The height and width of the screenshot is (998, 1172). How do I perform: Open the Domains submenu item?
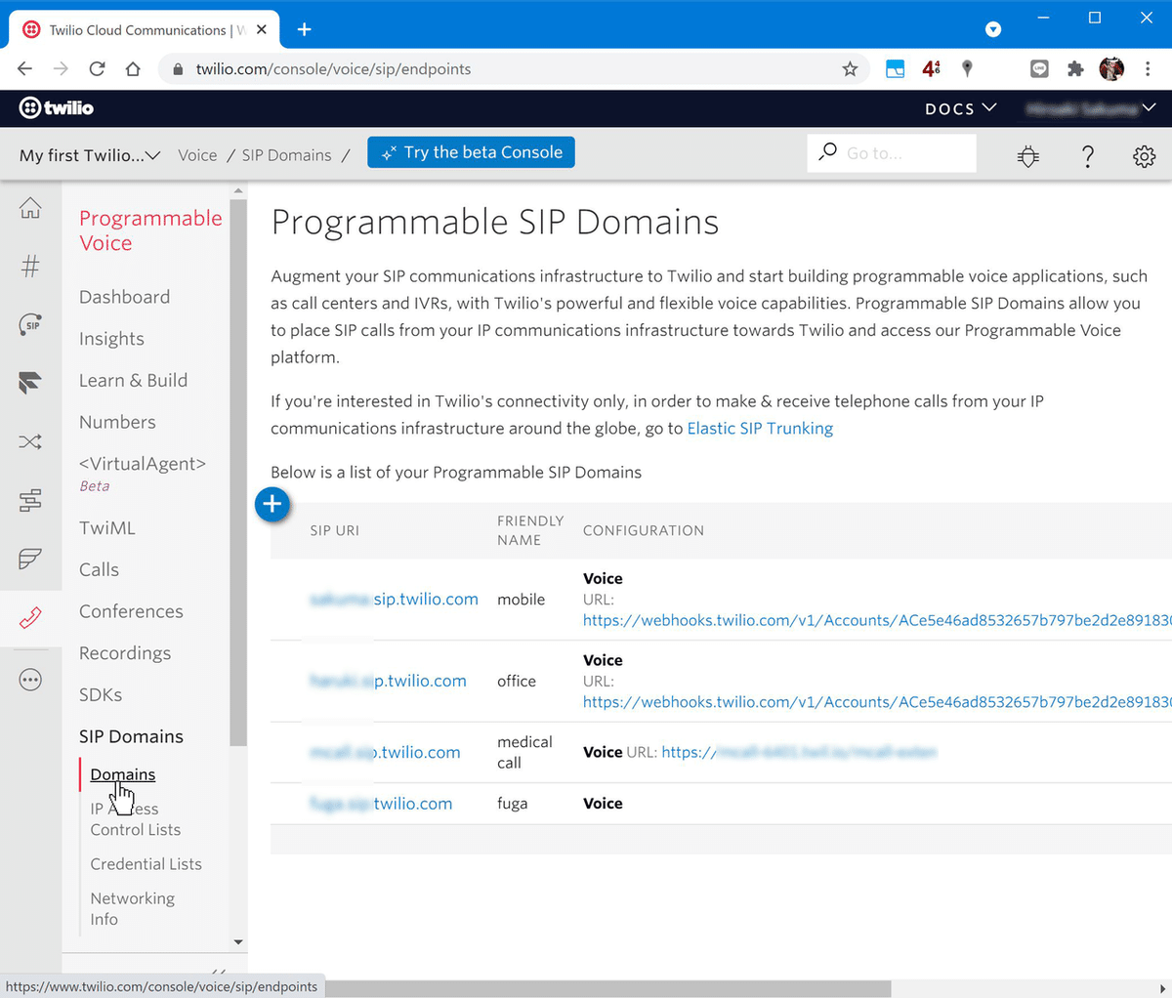[123, 774]
